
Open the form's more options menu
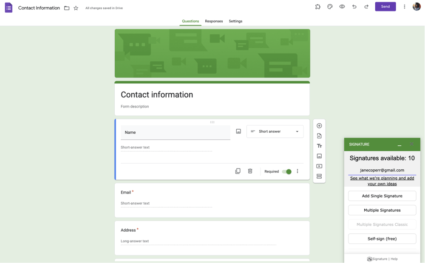click(x=404, y=7)
